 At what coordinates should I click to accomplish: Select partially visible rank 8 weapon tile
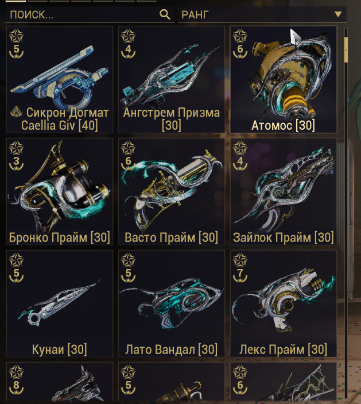pos(60,382)
